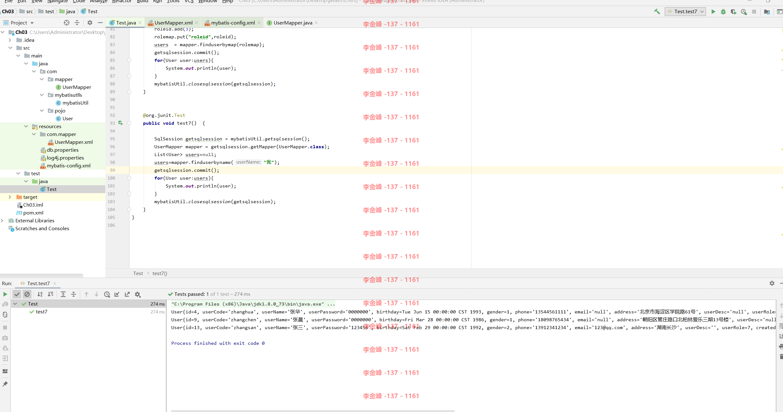
Task: Sort test results alphabetically
Action: pyautogui.click(x=40, y=294)
